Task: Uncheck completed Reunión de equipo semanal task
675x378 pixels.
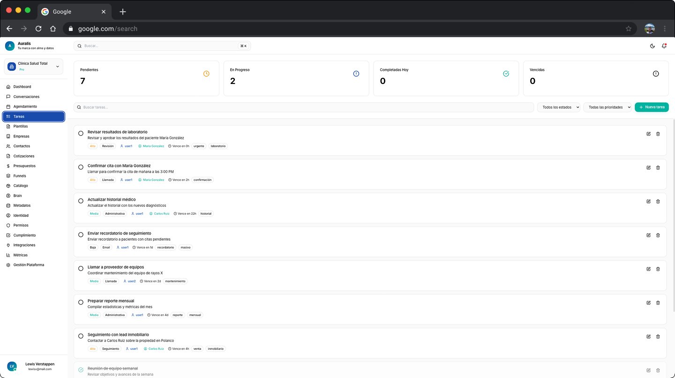Action: (x=81, y=370)
